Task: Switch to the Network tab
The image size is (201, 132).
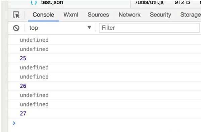Action: pos(130,15)
